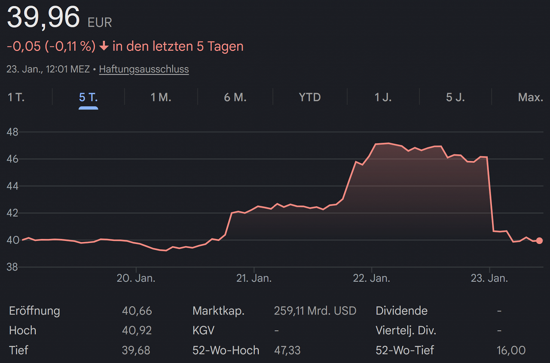Click the 39,96 current price value

coord(43,18)
